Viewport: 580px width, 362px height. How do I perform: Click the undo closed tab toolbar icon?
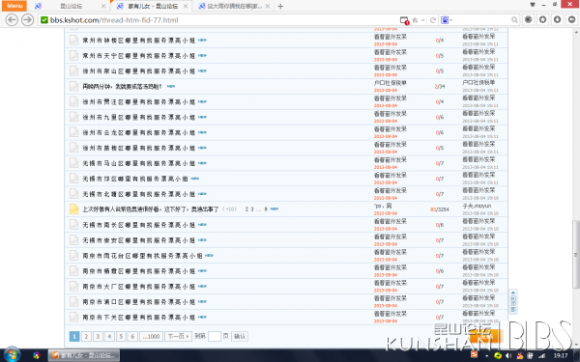(x=572, y=19)
